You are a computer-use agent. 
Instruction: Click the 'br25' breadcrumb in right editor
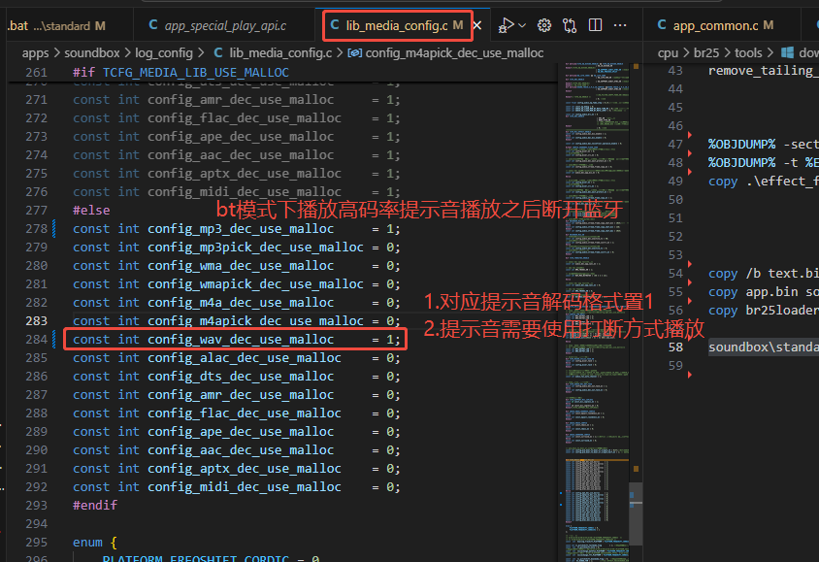pos(706,52)
